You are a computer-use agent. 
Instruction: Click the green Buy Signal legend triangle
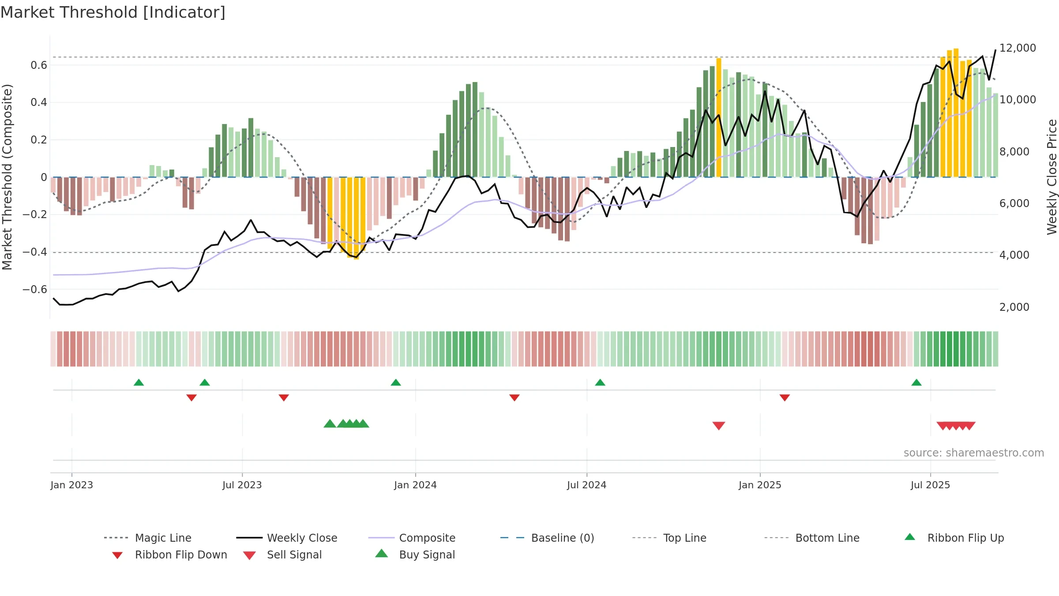click(381, 553)
